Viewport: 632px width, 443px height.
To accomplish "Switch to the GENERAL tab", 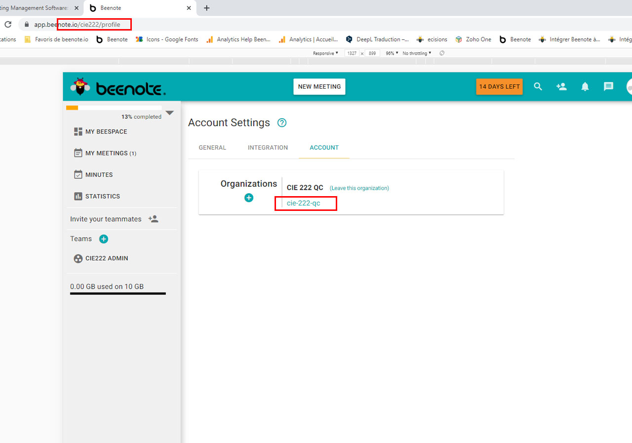I will point(212,148).
